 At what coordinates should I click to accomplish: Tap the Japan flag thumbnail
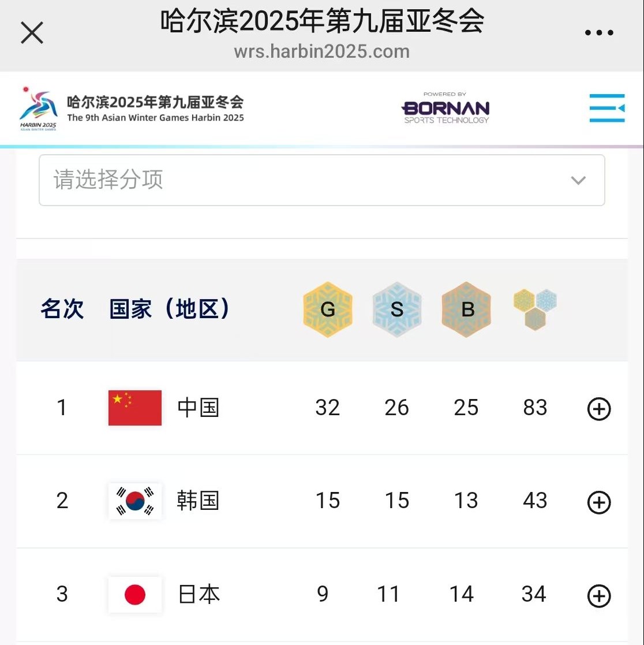tap(135, 594)
